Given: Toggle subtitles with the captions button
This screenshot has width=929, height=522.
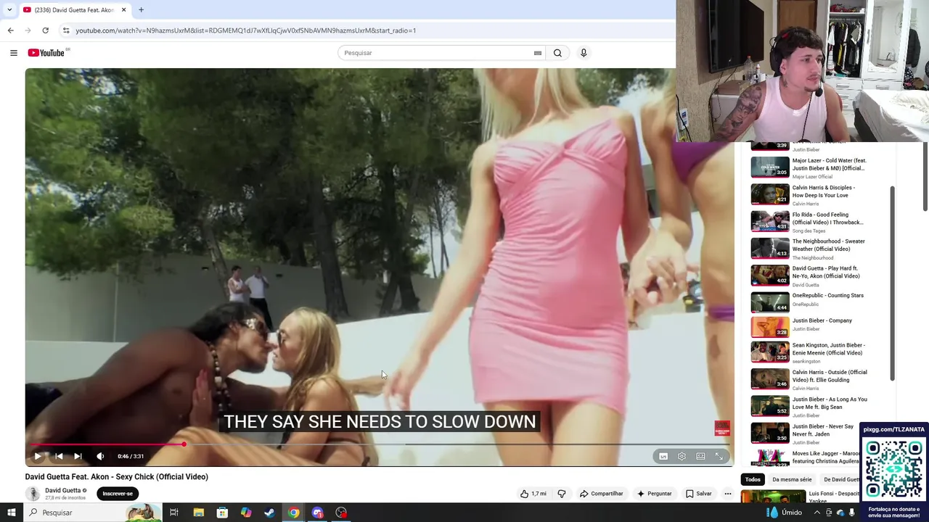Looking at the screenshot, I should click(x=663, y=456).
